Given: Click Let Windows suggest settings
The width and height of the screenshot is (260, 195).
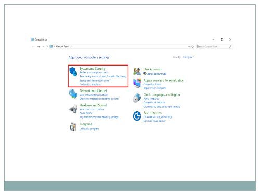Looking at the screenshot, I should click(x=158, y=117).
